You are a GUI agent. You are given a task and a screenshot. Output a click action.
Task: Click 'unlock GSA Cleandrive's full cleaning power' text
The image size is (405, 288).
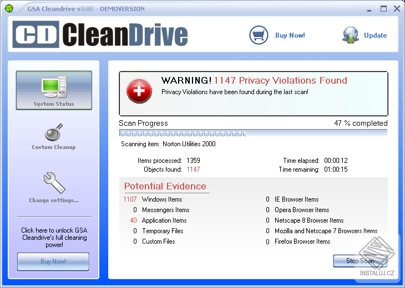(54, 238)
